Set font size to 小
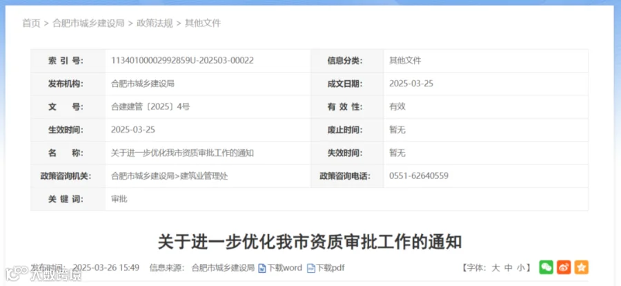621x286 pixels. pos(521,268)
